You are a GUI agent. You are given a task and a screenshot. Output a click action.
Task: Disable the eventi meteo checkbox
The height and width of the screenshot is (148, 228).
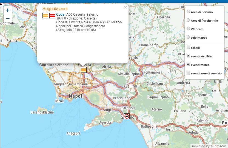click(x=188, y=65)
